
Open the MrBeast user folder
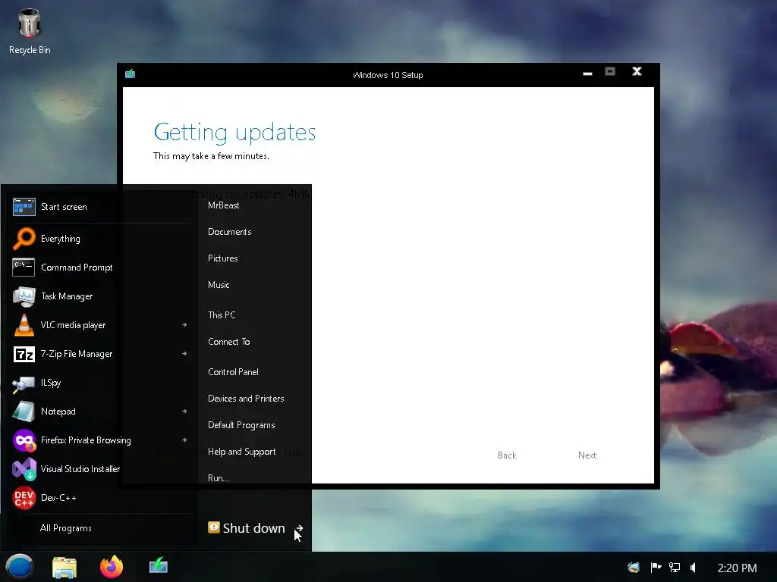[x=224, y=205]
